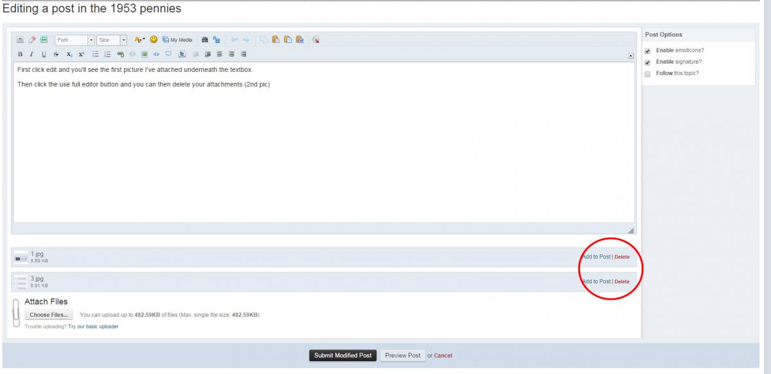Image resolution: width=771 pixels, height=374 pixels.
Task: Open the emoticon smiley picker
Action: 154,40
